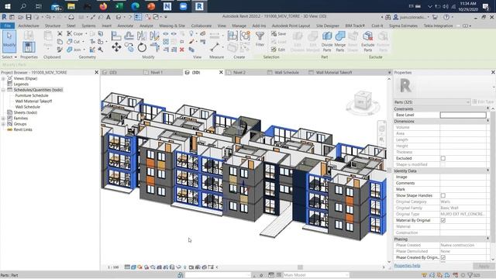Select the Modify tool in ribbon
The height and width of the screenshot is (279, 496).
(x=9, y=41)
